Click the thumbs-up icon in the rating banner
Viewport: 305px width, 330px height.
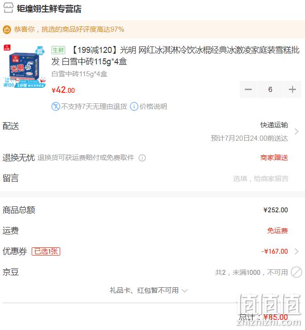tap(7, 29)
